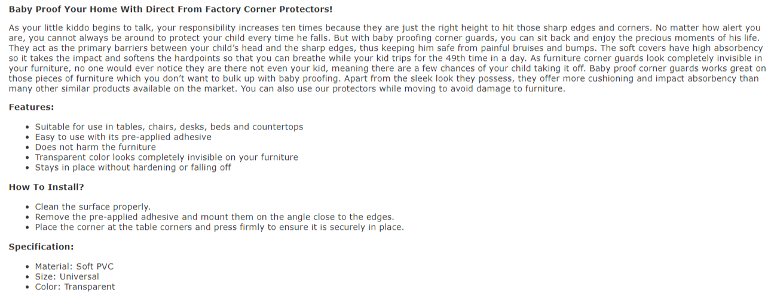The height and width of the screenshot is (299, 771).
Task: Click 'Clean the surface properly' step
Action: (93, 207)
